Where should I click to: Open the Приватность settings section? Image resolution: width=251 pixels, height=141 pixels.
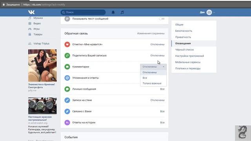[x=194, y=37]
